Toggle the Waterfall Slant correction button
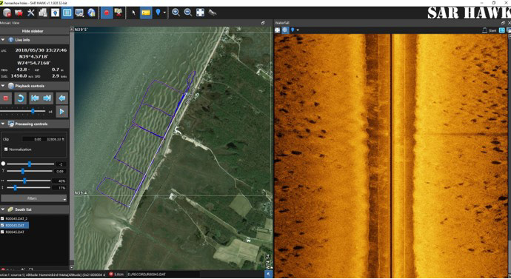 click(x=490, y=30)
